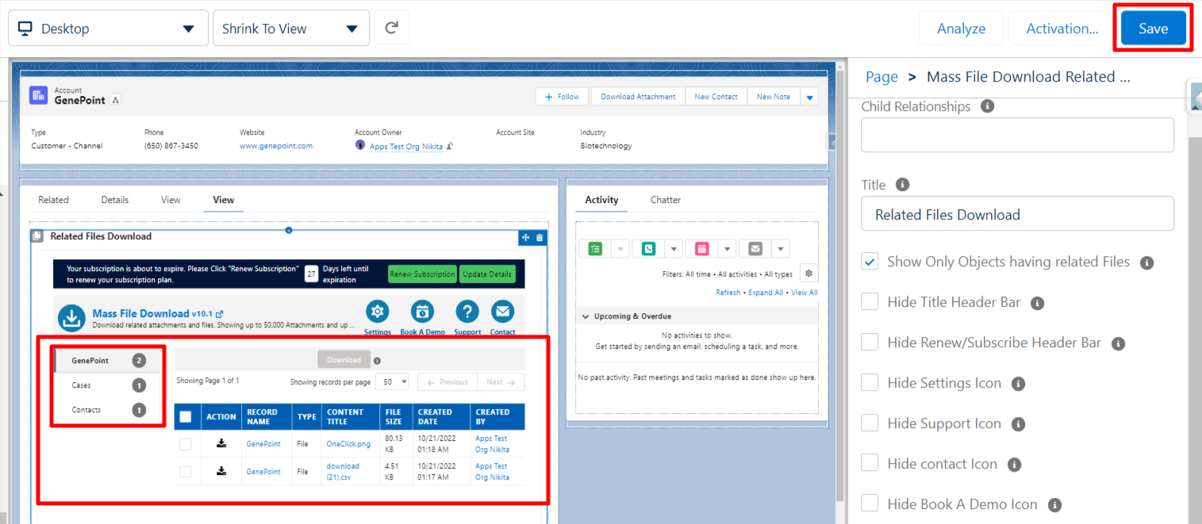Check the Hide Settings Icon option

(x=870, y=383)
